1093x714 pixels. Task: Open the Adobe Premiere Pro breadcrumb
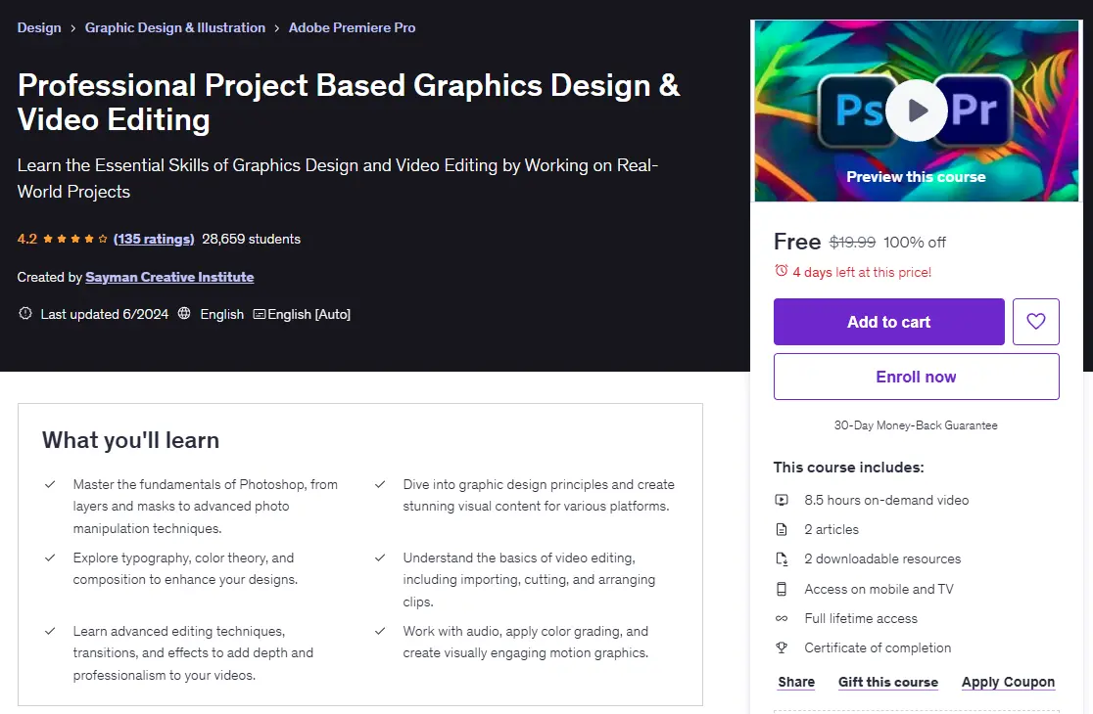coord(352,27)
